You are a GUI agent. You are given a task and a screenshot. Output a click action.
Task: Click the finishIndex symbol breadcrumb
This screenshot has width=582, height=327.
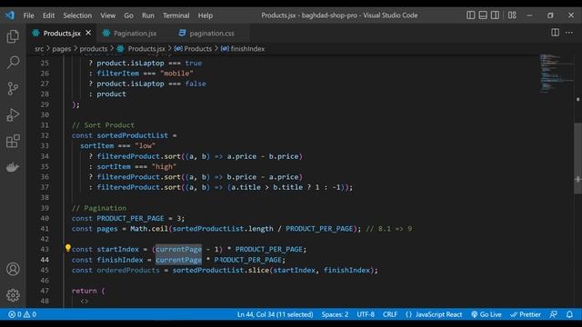(x=243, y=48)
